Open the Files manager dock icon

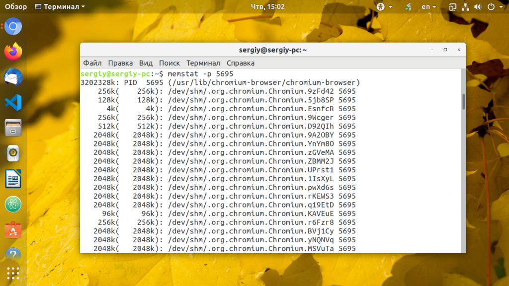coord(13,128)
